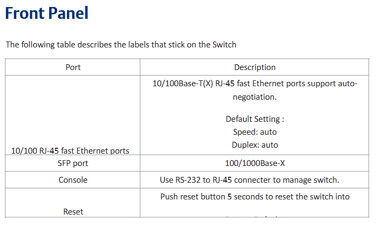376x228 pixels.
Task: Click the SFP port cell
Action: point(73,163)
